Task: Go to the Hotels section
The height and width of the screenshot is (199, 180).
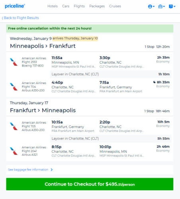Action: [53, 6]
